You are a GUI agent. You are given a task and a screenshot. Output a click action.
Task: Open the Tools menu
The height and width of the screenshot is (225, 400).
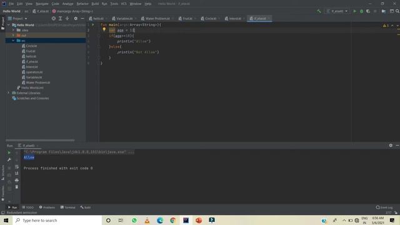pos(114,4)
